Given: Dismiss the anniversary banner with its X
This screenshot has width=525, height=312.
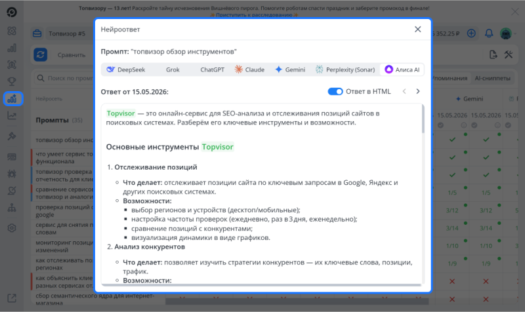Looking at the screenshot, I should point(515,12).
